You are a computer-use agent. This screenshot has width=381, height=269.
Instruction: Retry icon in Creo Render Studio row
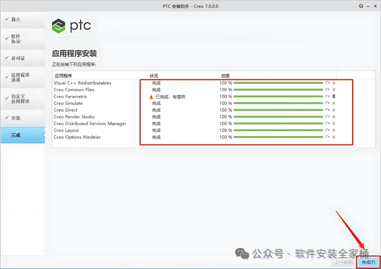point(327,117)
